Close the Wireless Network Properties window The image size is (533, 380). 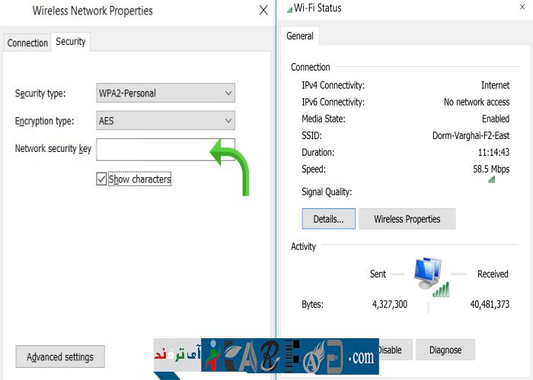[263, 11]
